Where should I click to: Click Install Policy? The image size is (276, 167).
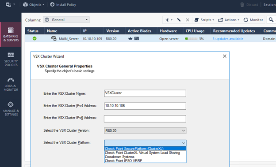tap(63, 4)
